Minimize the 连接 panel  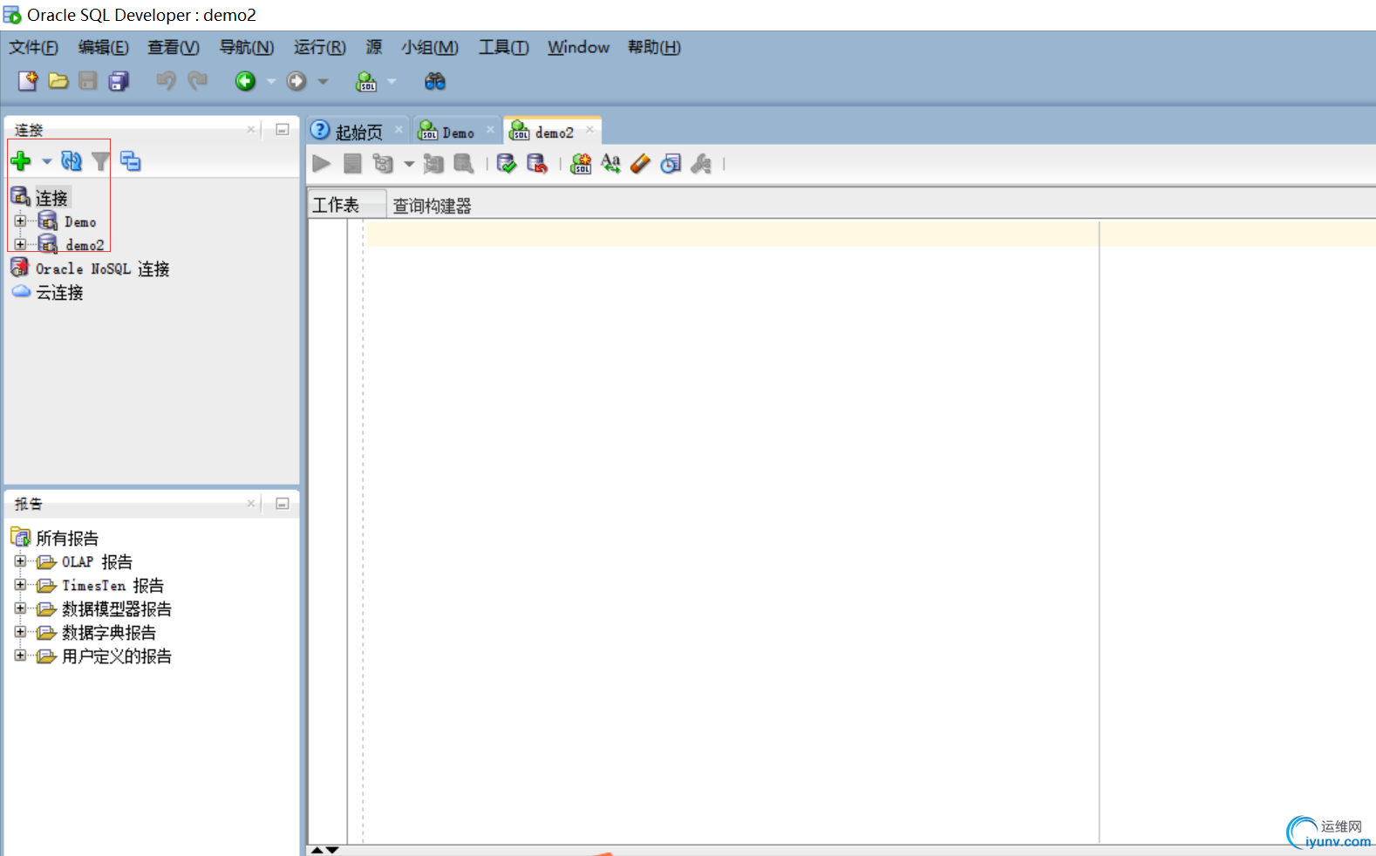[283, 129]
